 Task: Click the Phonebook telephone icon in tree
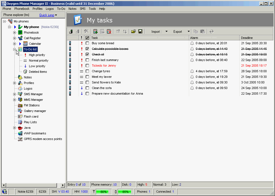[20, 32]
